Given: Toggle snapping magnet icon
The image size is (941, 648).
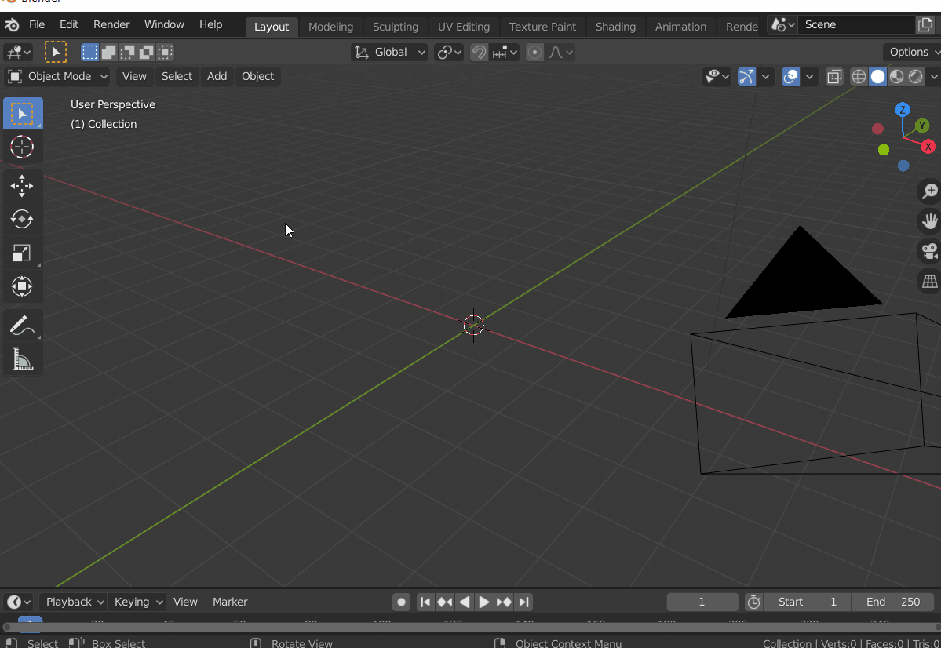Looking at the screenshot, I should [x=479, y=53].
